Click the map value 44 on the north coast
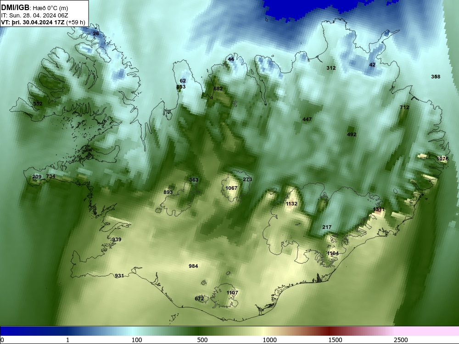This screenshot has width=459, height=344. [x=231, y=59]
